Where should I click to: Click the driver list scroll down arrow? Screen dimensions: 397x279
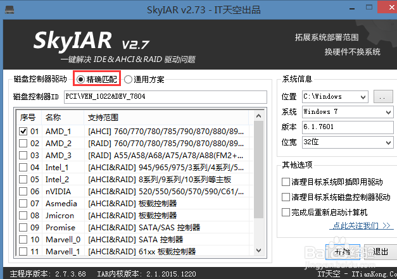pyautogui.click(x=258, y=251)
